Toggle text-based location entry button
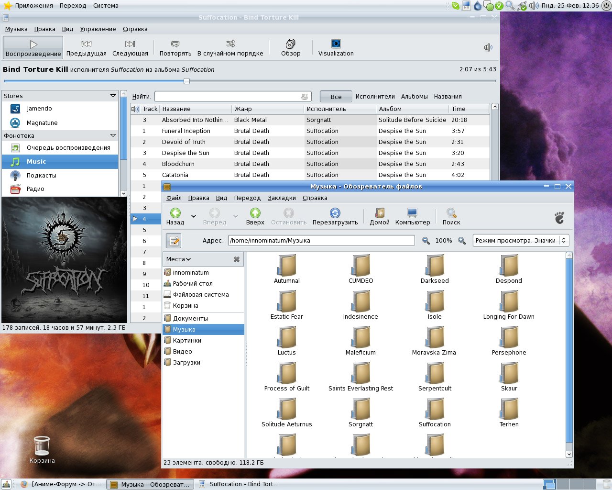 [174, 241]
